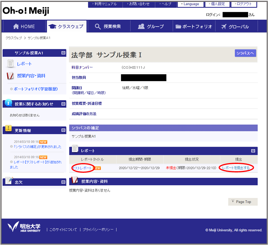Click the Oh-o! Meiji logo

coord(26,11)
